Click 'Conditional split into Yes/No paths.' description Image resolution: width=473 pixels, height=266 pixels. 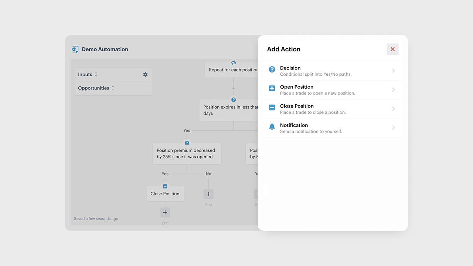(x=316, y=74)
